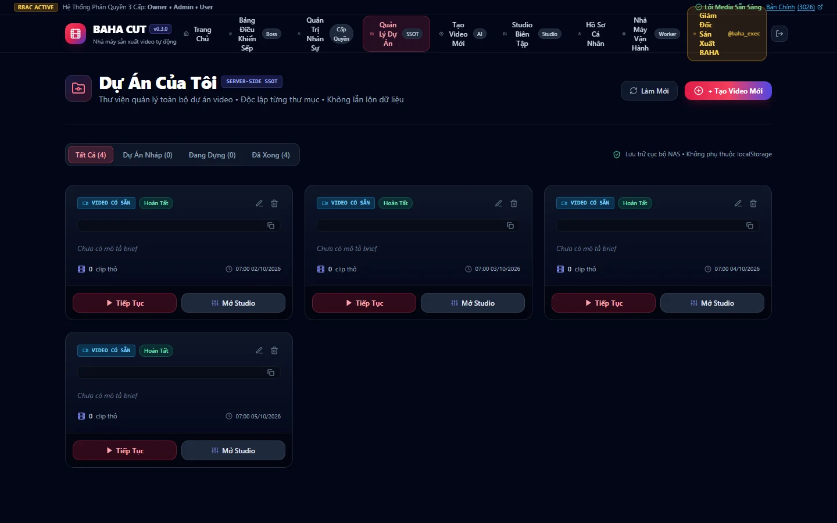Viewport: 837px width, 523px height.
Task: Click the + Tạo Video Mới button
Action: [728, 91]
